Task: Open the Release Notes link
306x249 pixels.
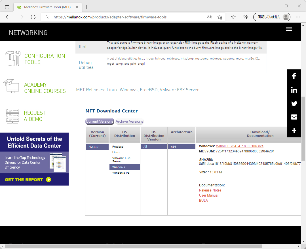Action: click(210, 190)
